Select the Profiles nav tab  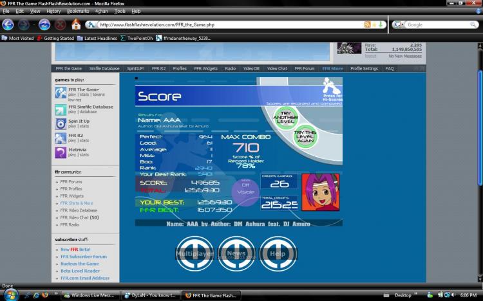point(180,69)
